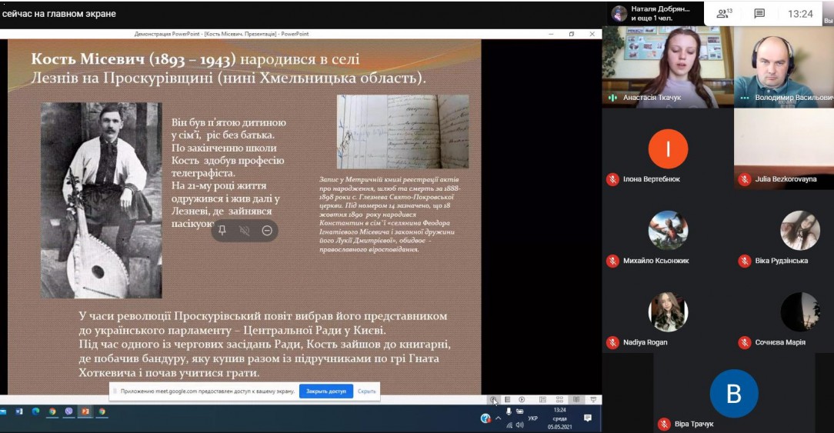Screen dimensions: 834x433
Task: Click the red muted mic icon by Віка Рудзінська
Action: point(745,261)
